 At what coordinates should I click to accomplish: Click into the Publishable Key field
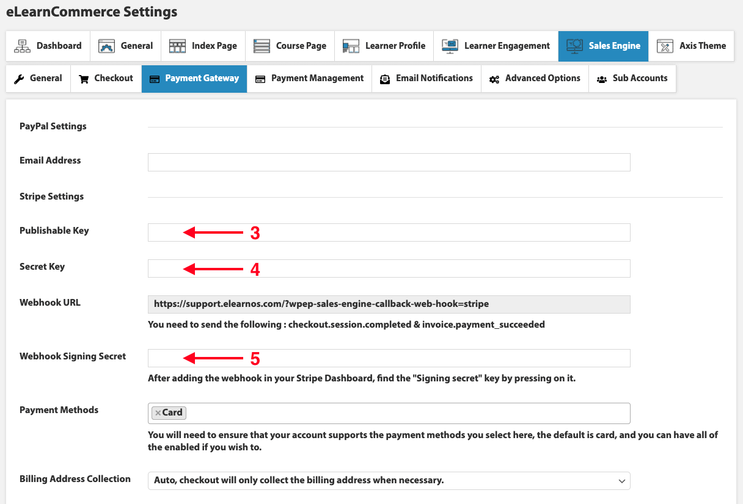tap(389, 232)
